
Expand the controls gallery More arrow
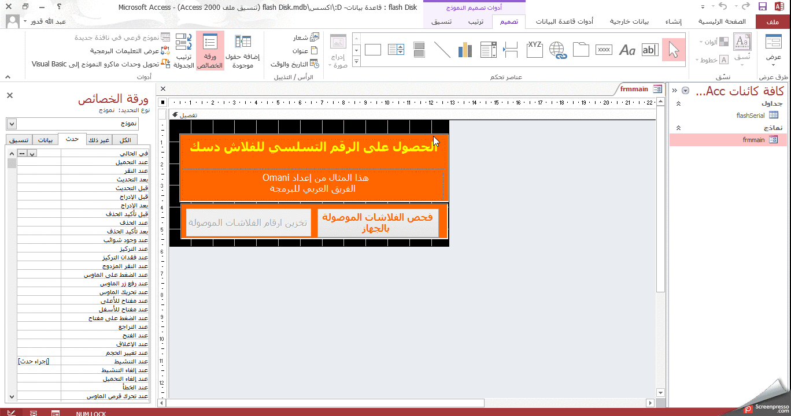(x=356, y=61)
